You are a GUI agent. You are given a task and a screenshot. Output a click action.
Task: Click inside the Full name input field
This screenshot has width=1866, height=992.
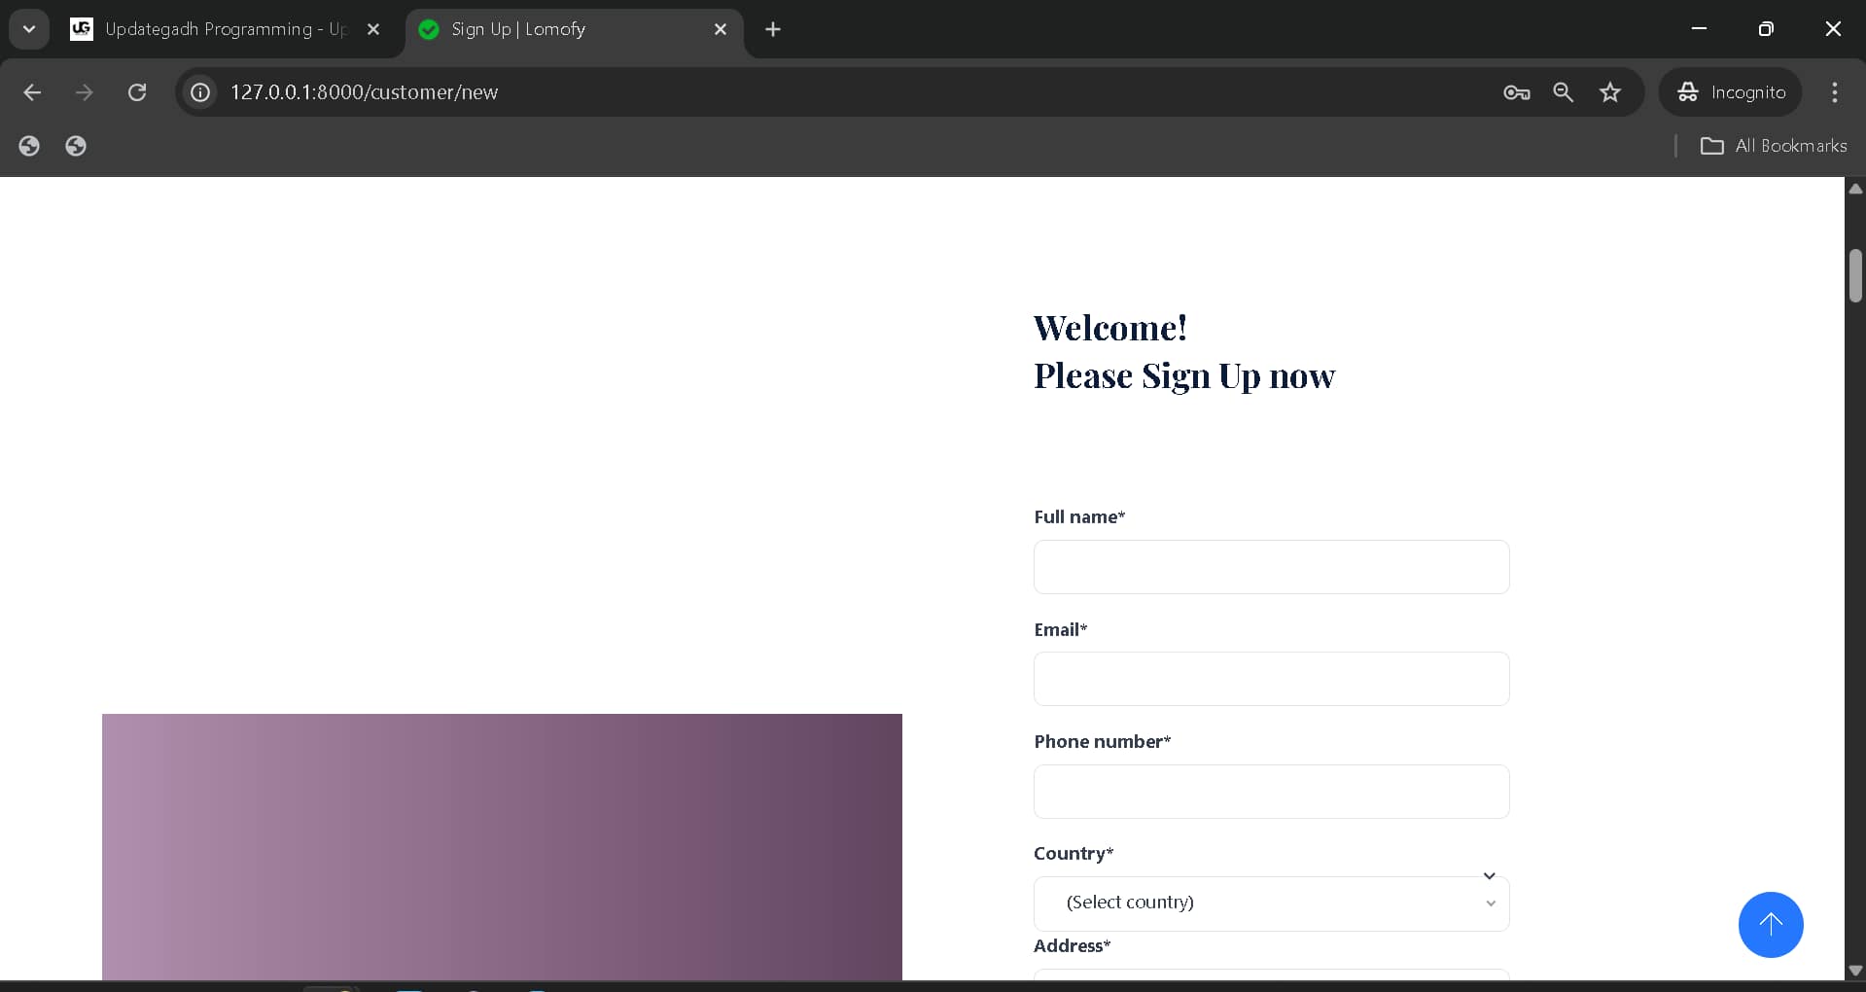pos(1270,566)
